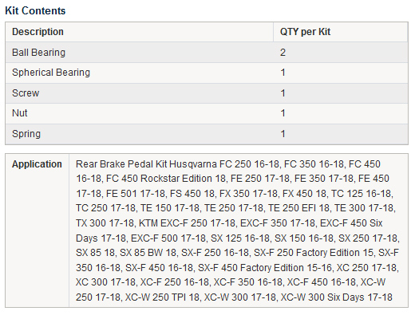Select the QTY per Kit column header
This screenshot has width=415, height=315.
(x=305, y=32)
